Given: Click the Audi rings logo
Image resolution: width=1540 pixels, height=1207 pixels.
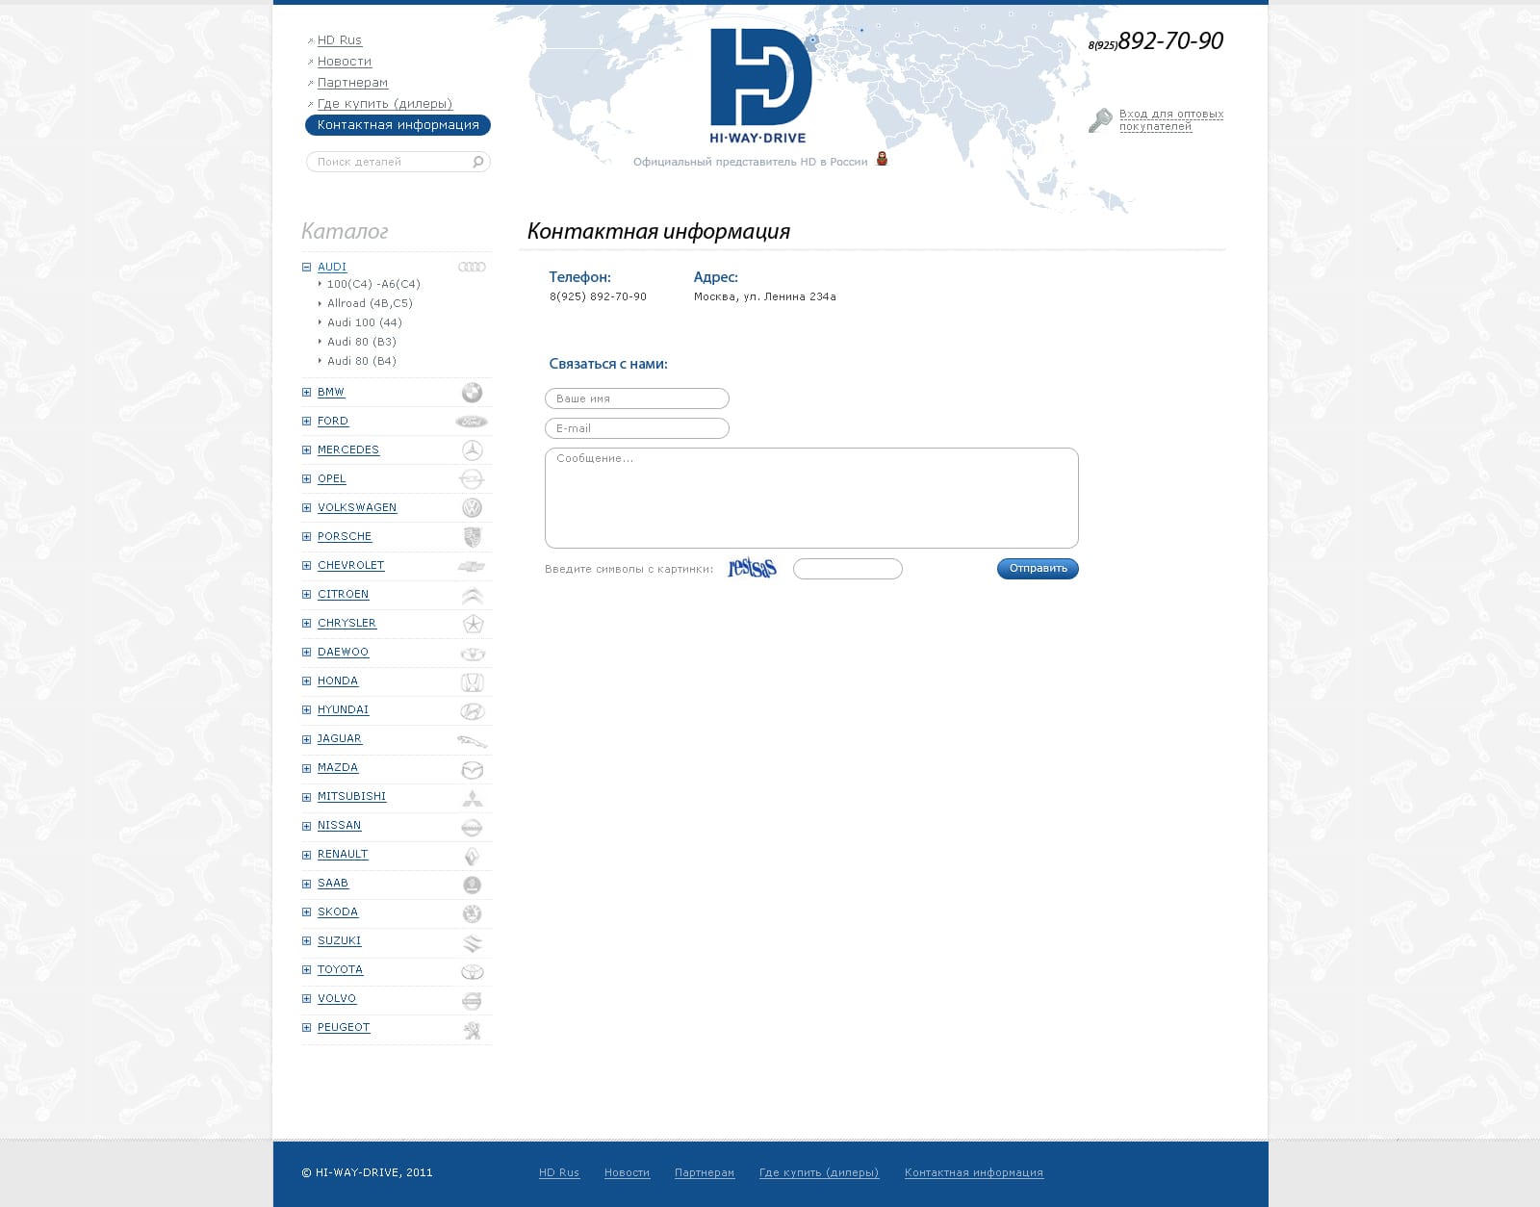Looking at the screenshot, I should coord(472,267).
